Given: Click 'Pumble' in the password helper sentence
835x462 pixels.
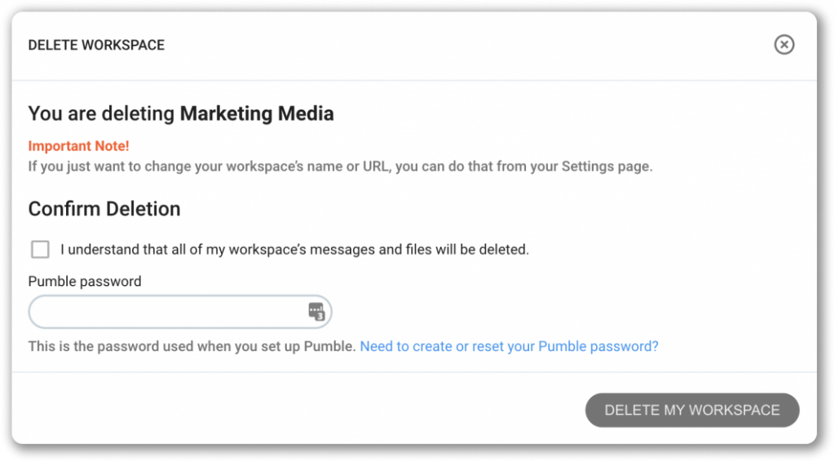Looking at the screenshot, I should click(328, 346).
